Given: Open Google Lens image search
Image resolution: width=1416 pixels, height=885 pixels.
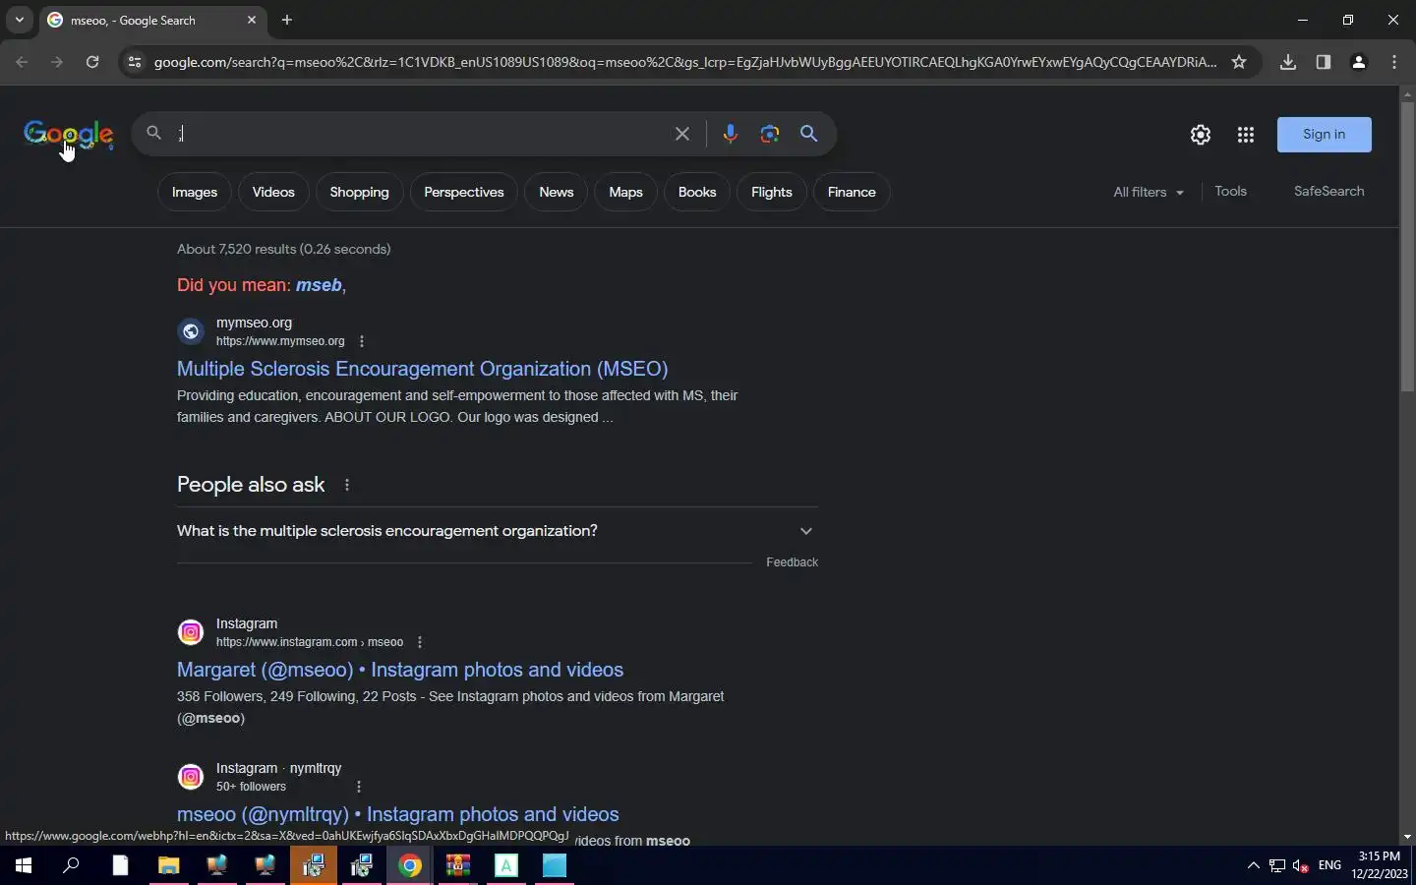Looking at the screenshot, I should pyautogui.click(x=770, y=134).
